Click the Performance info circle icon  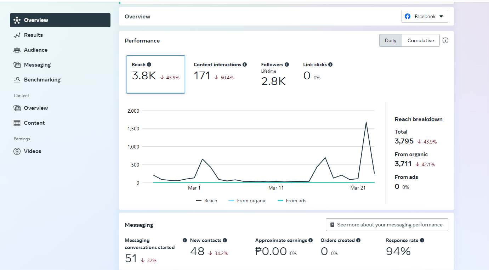click(445, 40)
